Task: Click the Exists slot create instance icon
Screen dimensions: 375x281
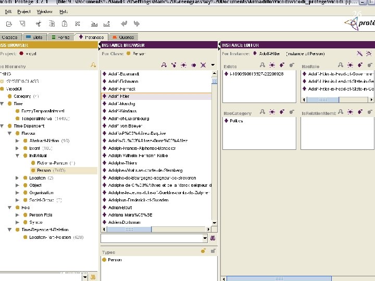Action: coord(272,65)
